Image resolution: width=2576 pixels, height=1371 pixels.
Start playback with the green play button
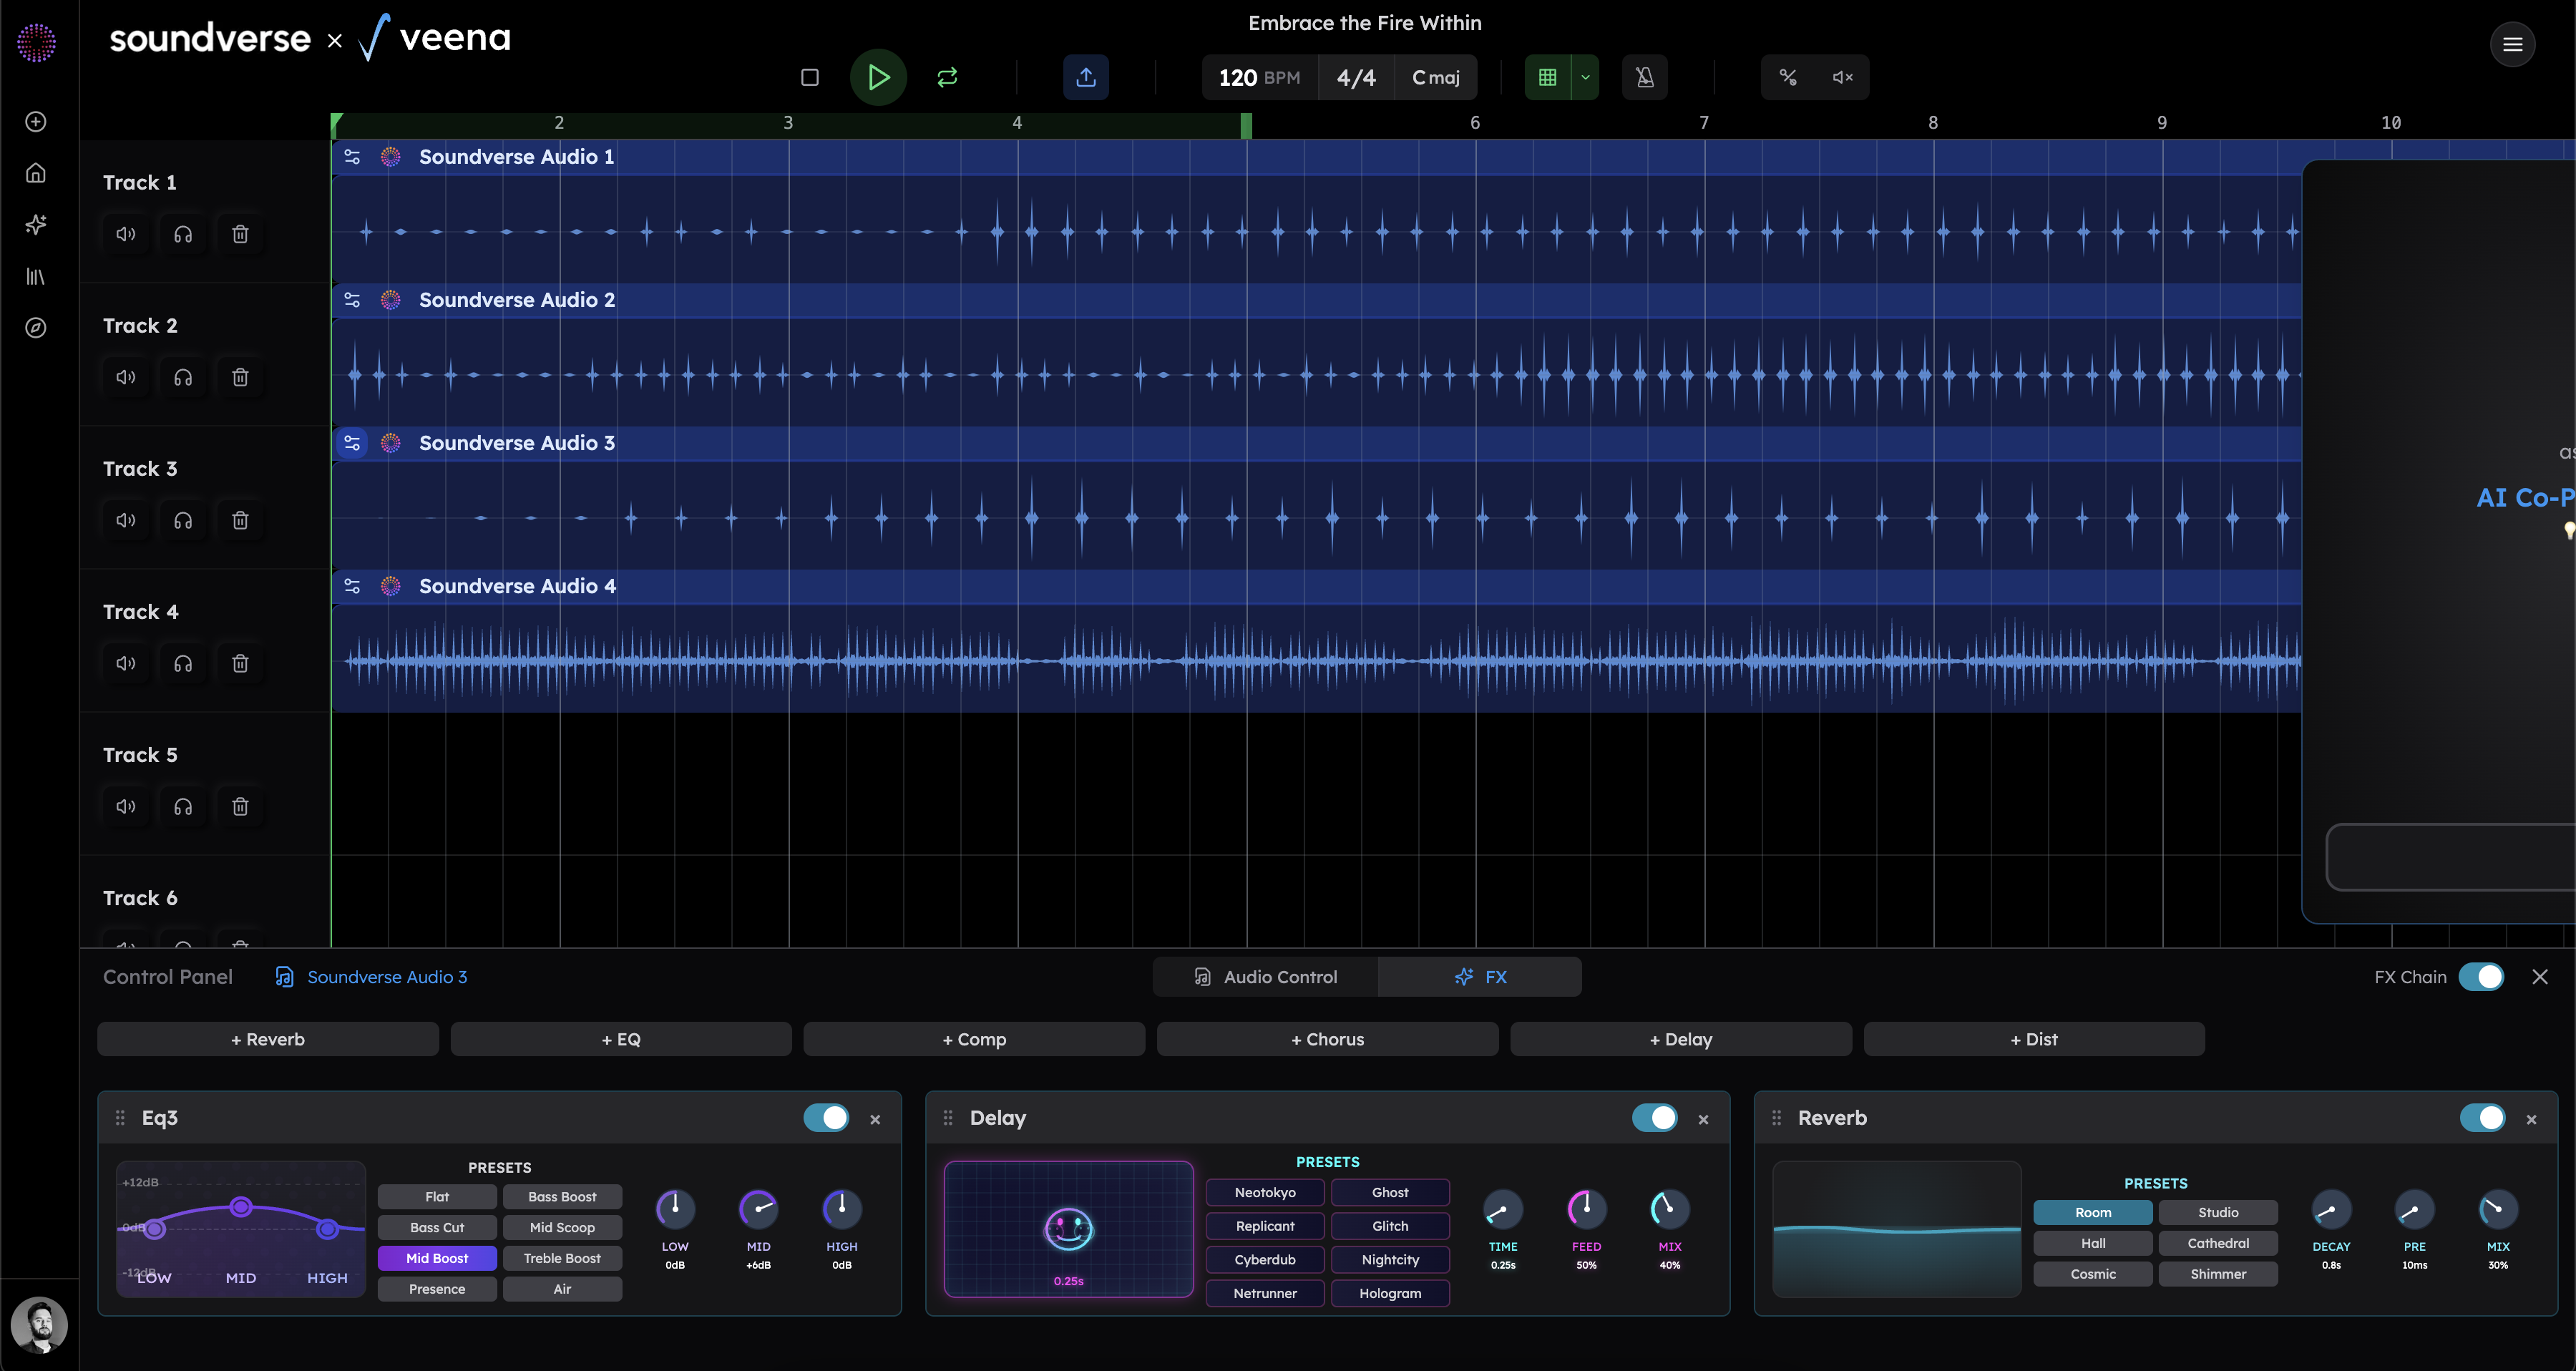click(878, 77)
